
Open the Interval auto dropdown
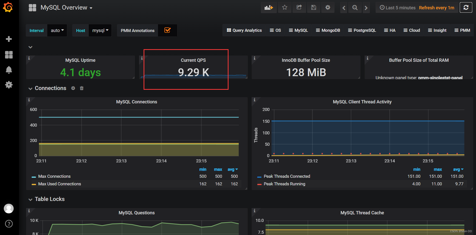point(57,31)
